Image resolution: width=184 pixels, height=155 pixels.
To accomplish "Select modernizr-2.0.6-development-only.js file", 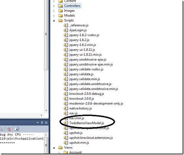I will pos(96,103).
